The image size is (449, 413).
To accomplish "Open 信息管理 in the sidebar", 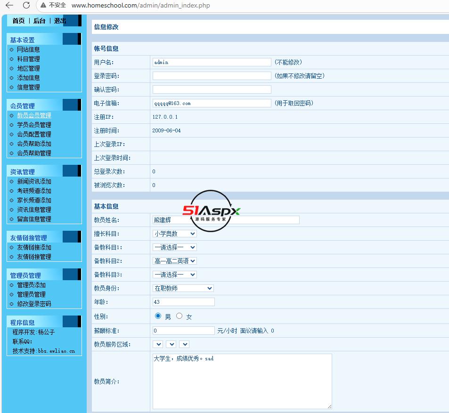I will tap(28, 87).
